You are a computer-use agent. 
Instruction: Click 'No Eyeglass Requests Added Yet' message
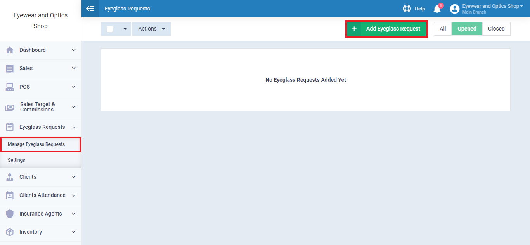306,80
